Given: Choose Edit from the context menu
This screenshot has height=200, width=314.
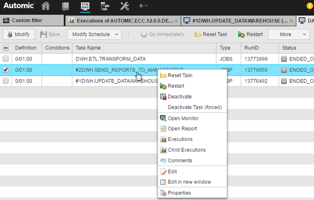Looking at the screenshot, I should [192, 171].
